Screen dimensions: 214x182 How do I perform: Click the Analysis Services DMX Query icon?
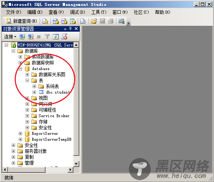64,21
